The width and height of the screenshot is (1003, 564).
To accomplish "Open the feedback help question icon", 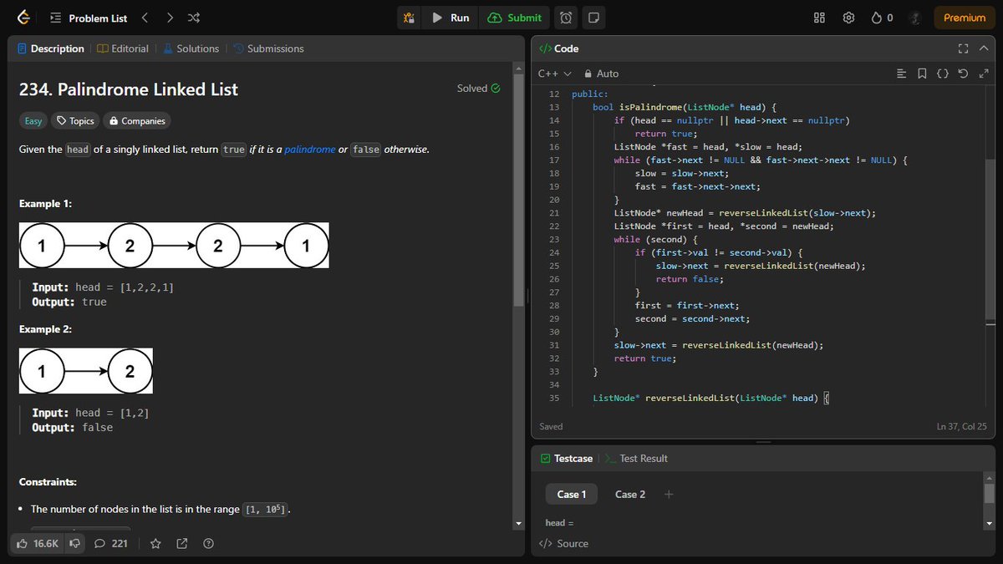I will click(x=209, y=543).
